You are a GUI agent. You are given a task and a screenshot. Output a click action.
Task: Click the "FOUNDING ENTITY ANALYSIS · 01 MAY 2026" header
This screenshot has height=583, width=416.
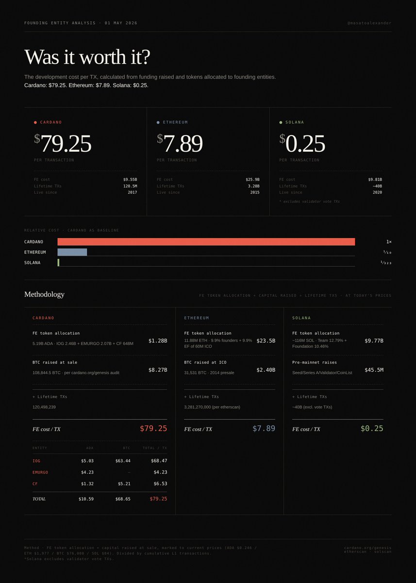pos(81,23)
